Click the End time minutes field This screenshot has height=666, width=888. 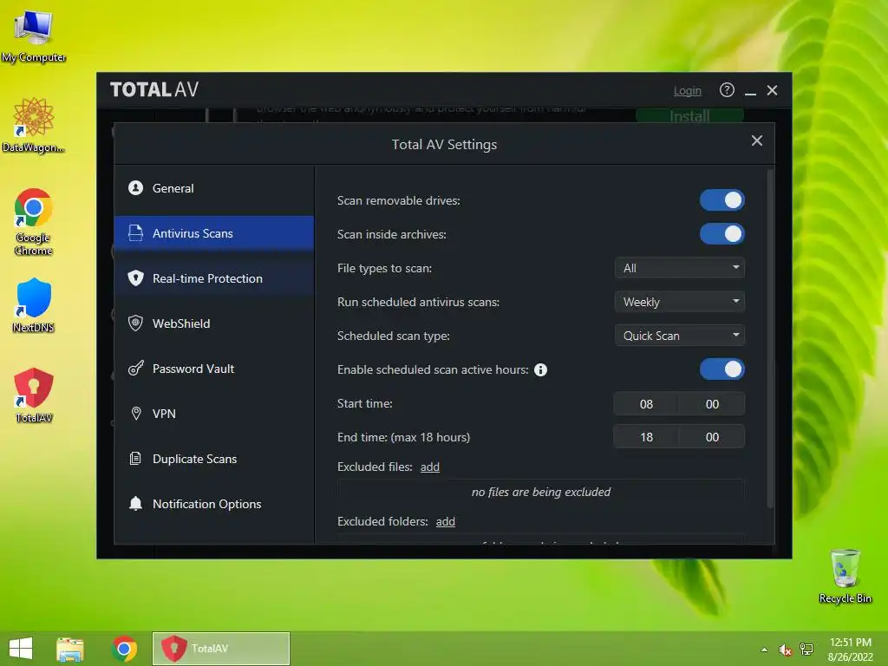(712, 437)
